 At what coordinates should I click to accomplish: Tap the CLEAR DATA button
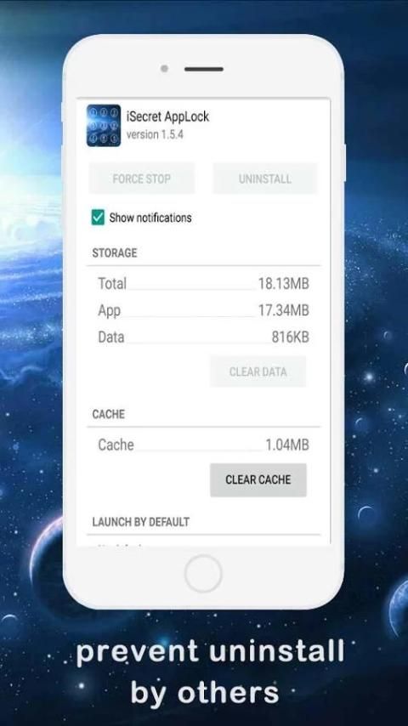[258, 372]
